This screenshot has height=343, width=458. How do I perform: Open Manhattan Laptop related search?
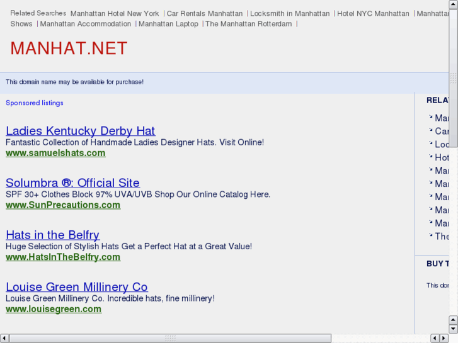pos(168,24)
